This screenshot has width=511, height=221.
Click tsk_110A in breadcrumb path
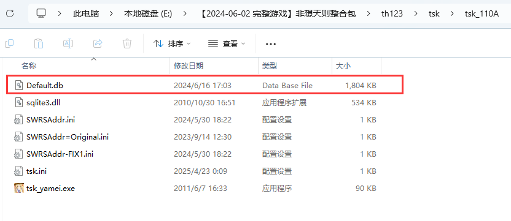482,13
